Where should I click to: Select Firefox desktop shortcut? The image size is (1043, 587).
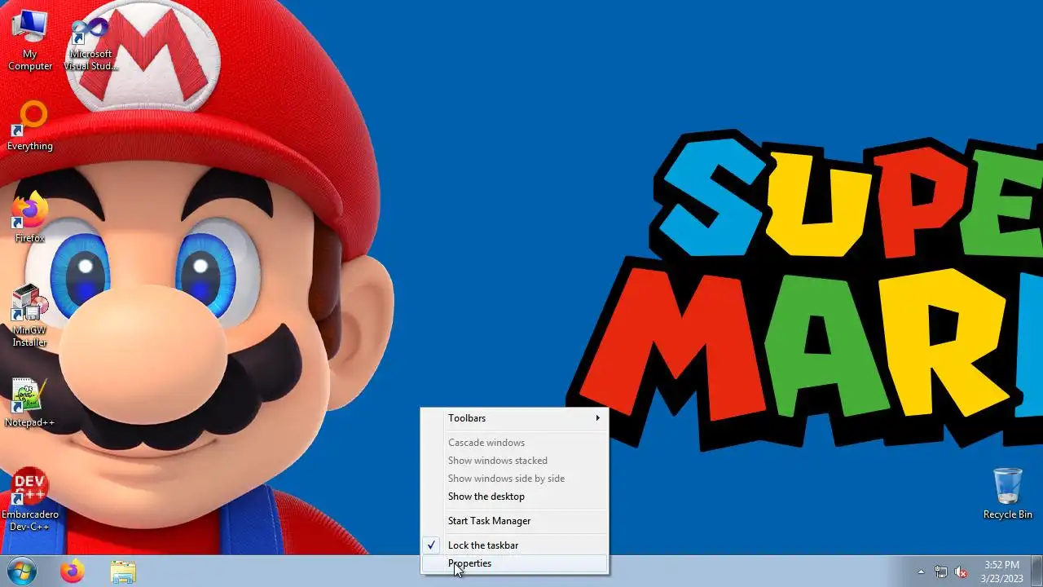[x=30, y=218]
